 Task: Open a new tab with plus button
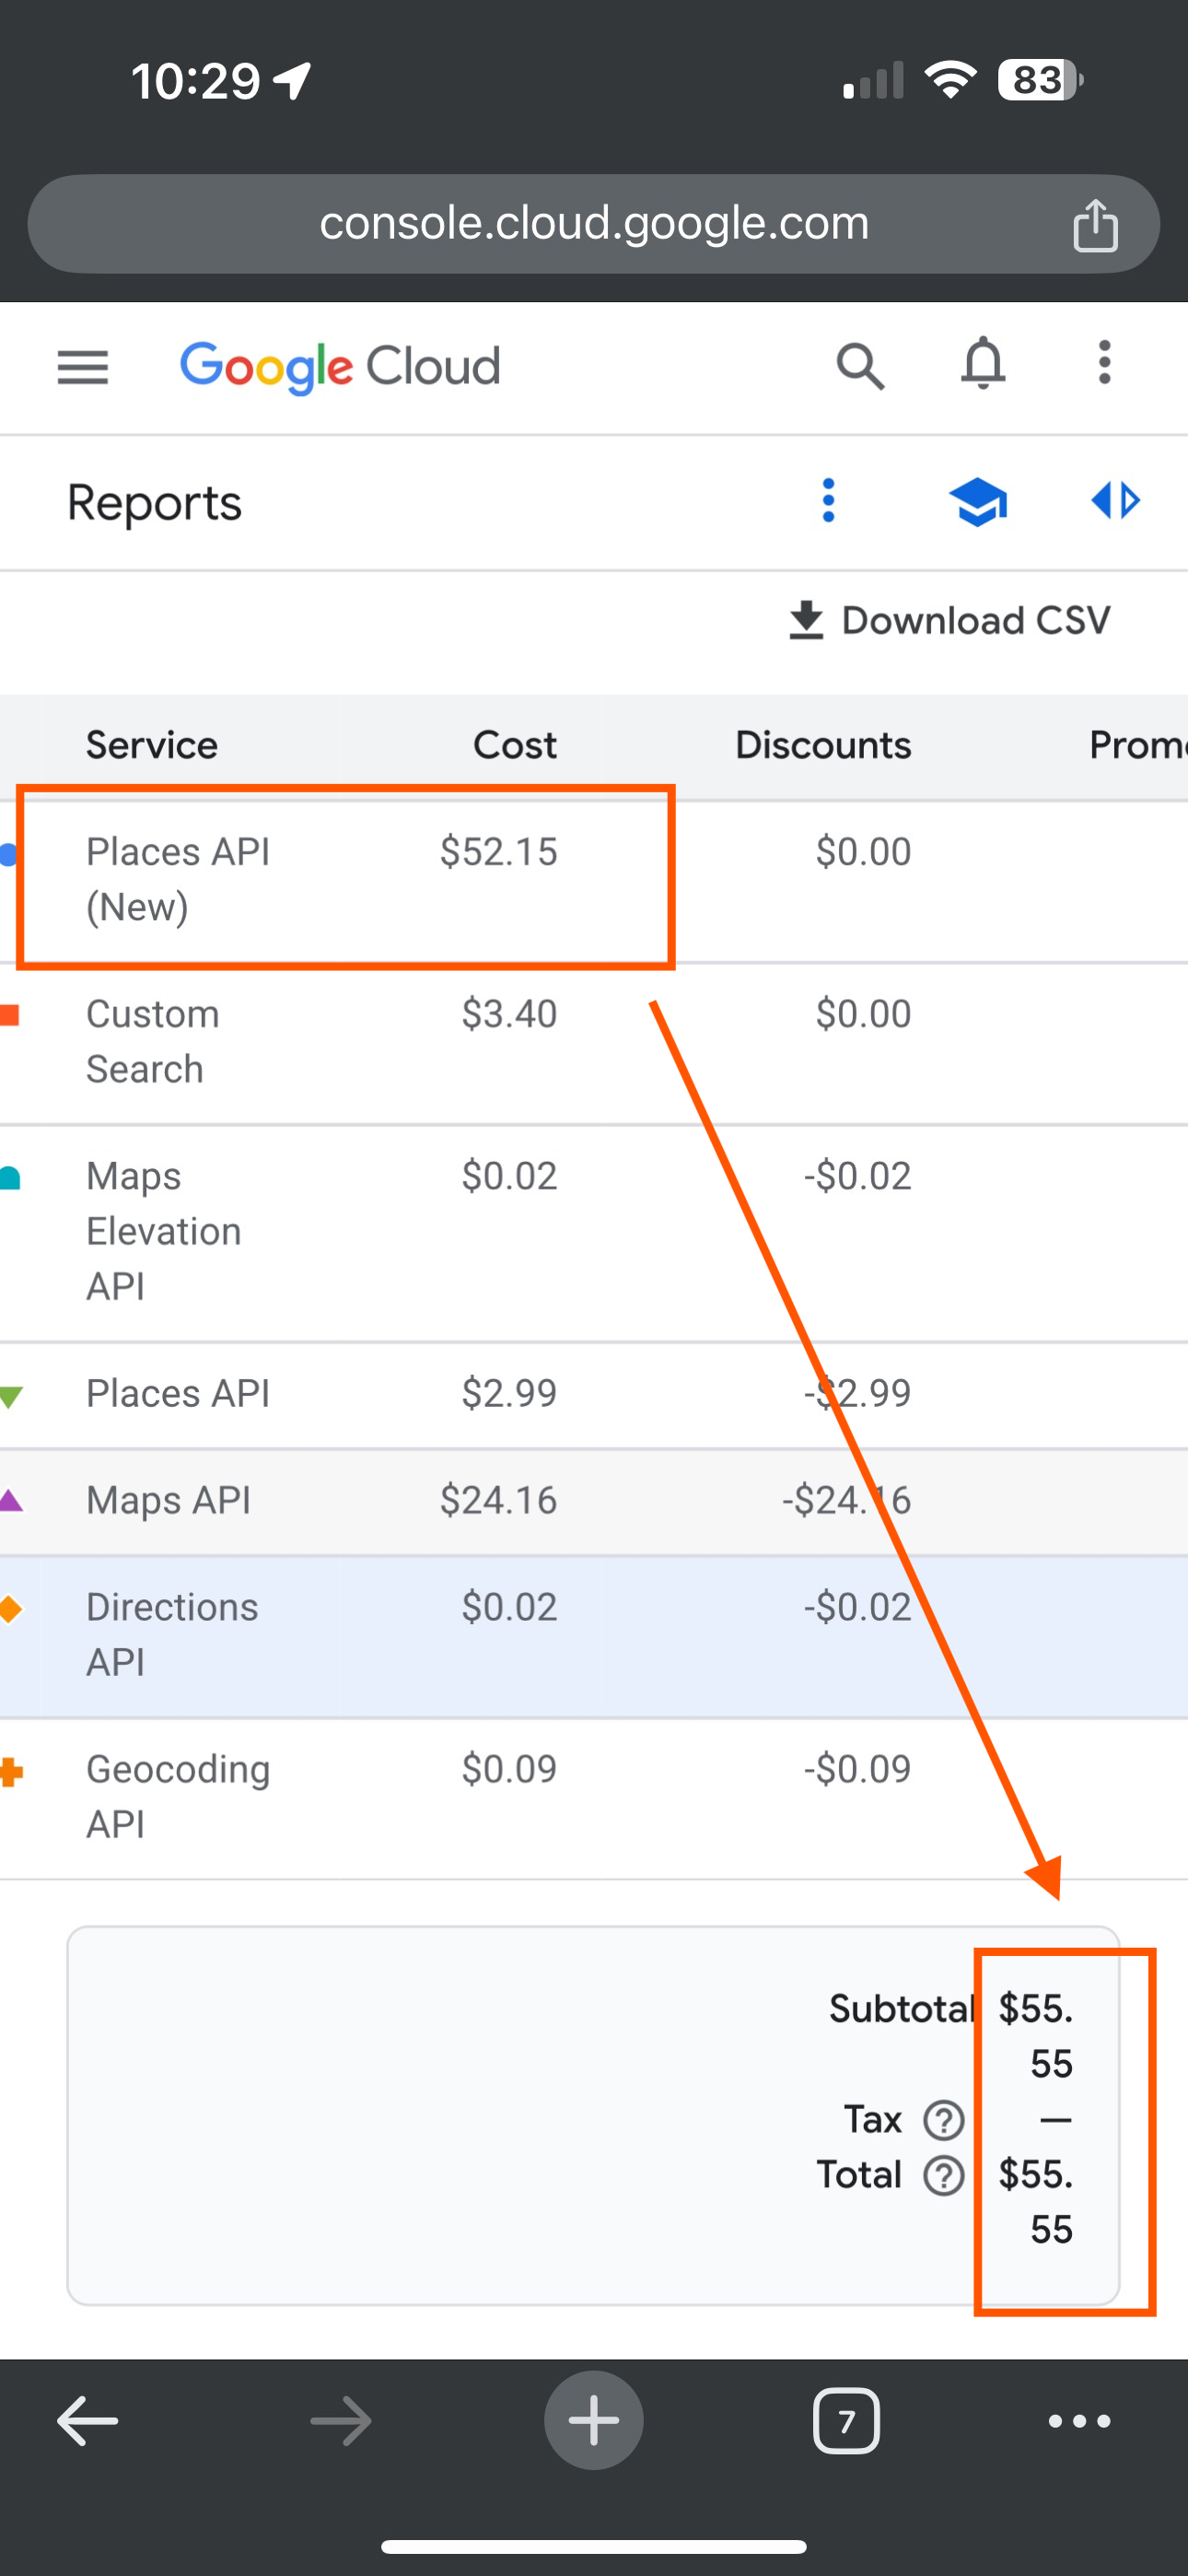[x=594, y=2420]
